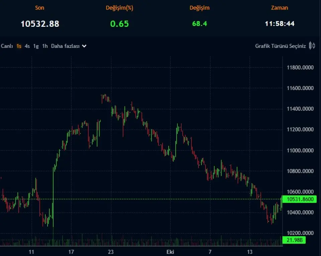Pick the 1h time interval
Viewport: 321px width, 256px height.
(x=45, y=46)
